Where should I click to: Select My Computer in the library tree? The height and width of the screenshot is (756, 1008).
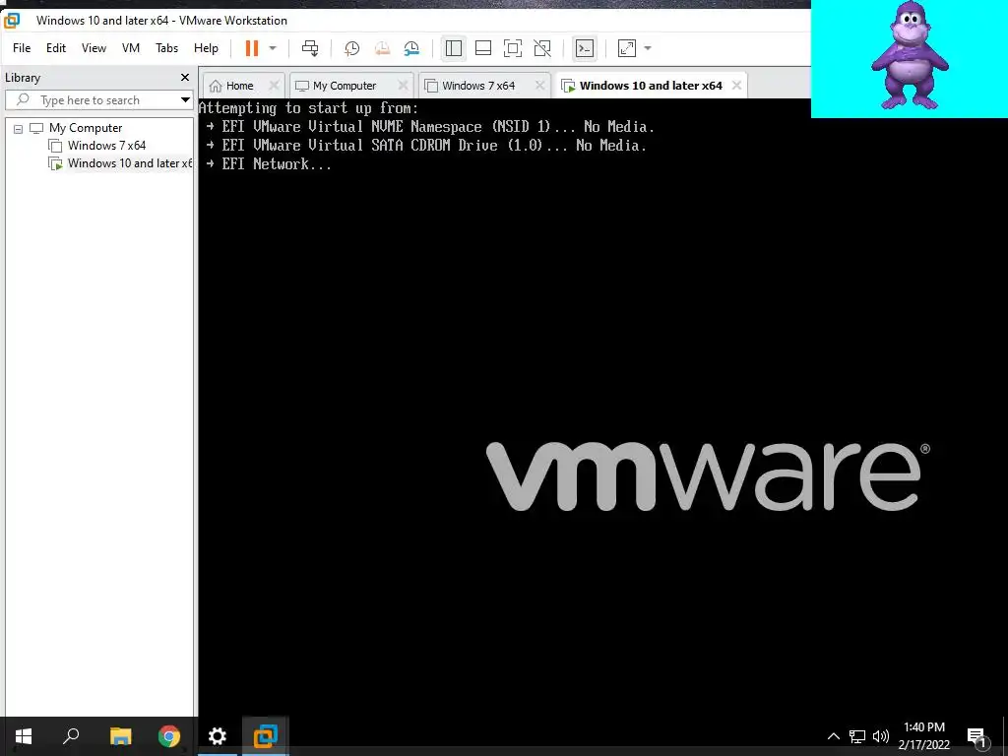(x=86, y=128)
